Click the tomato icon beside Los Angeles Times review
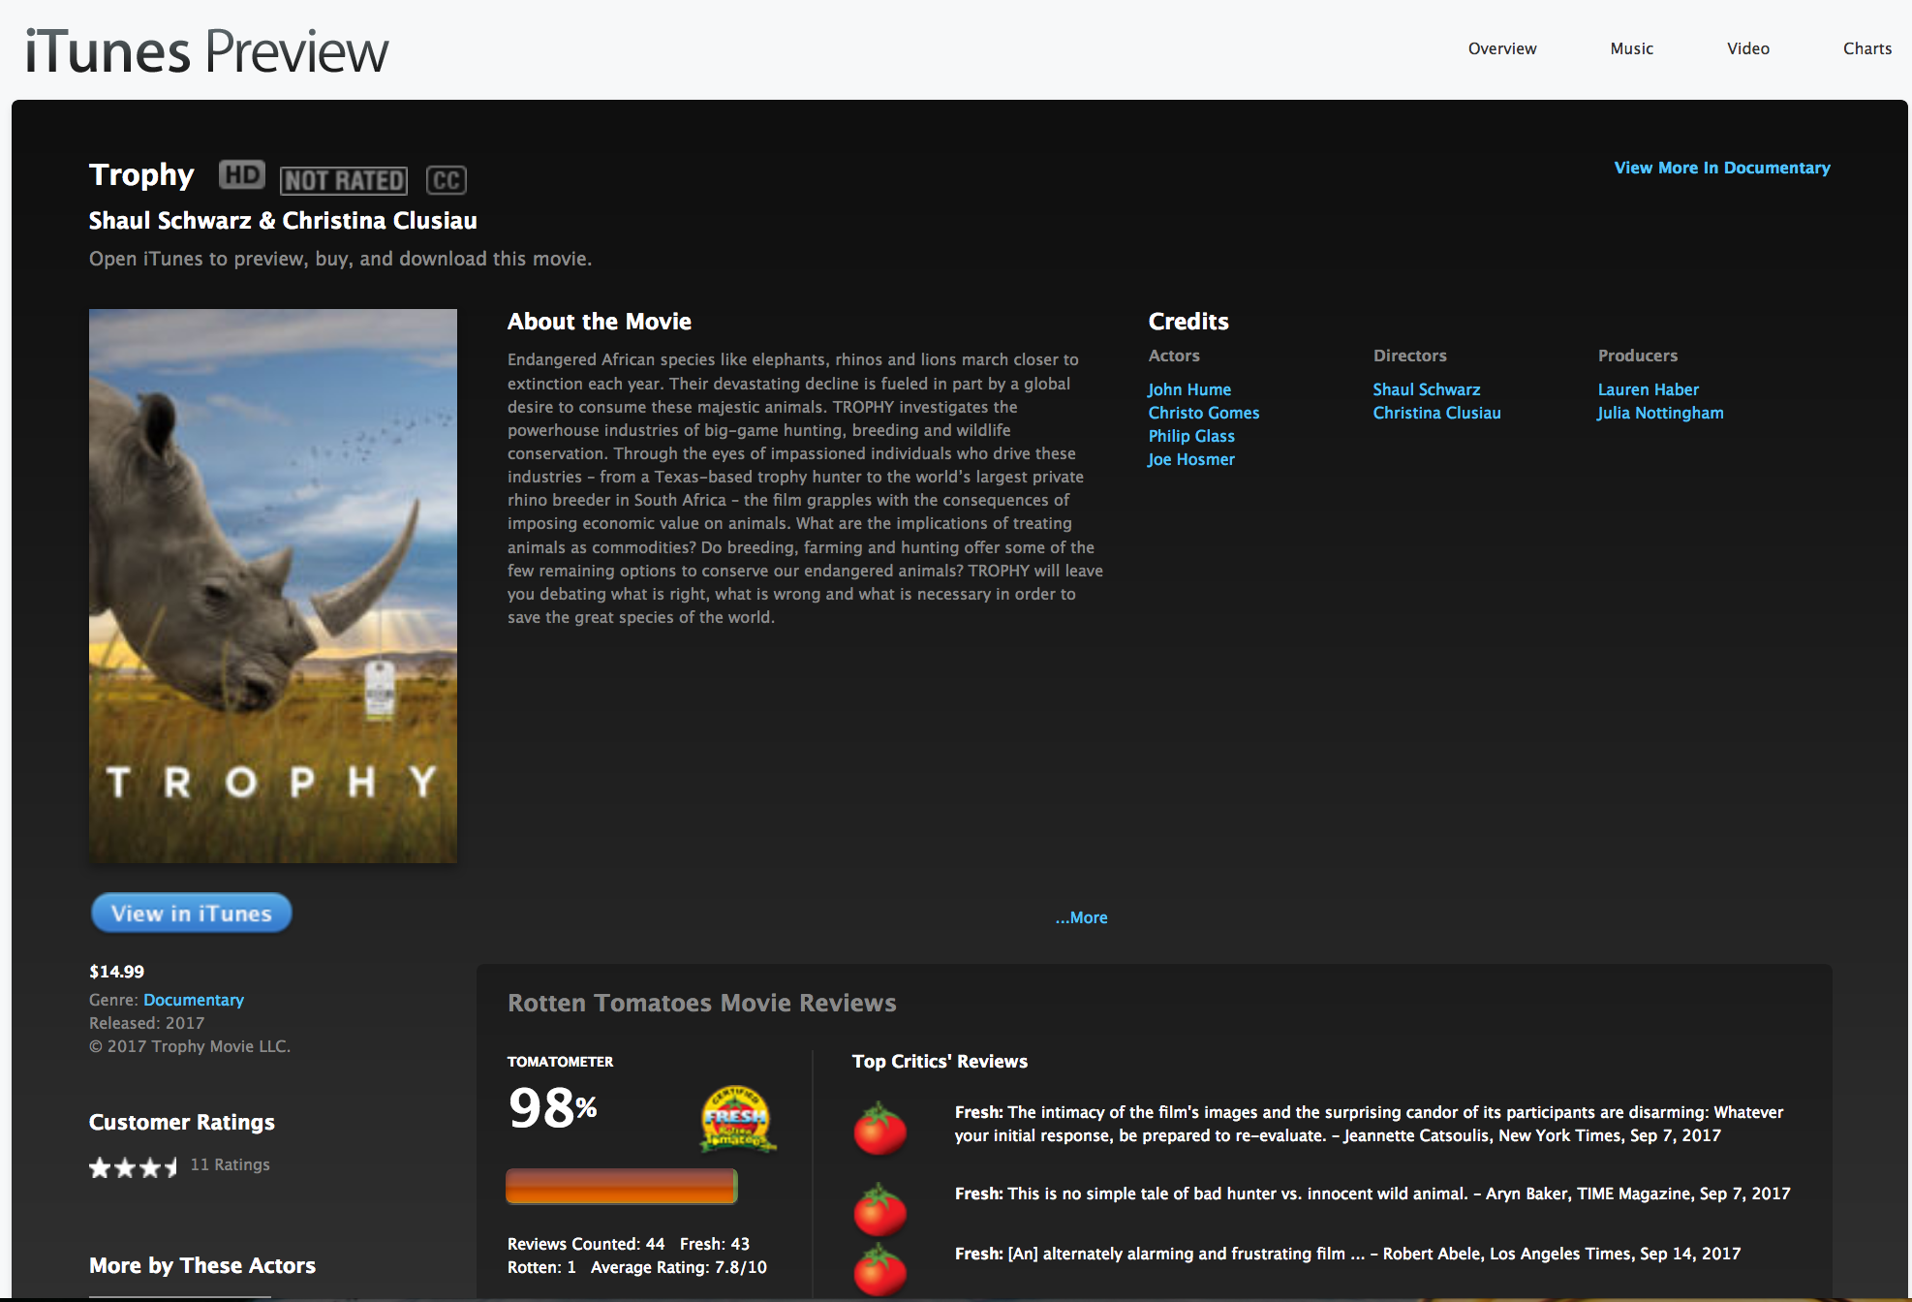This screenshot has height=1302, width=1912. tap(879, 1270)
